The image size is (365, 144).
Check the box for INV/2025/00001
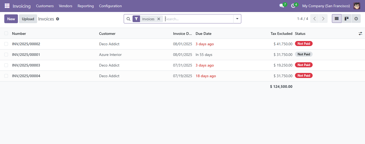[x=6, y=55]
